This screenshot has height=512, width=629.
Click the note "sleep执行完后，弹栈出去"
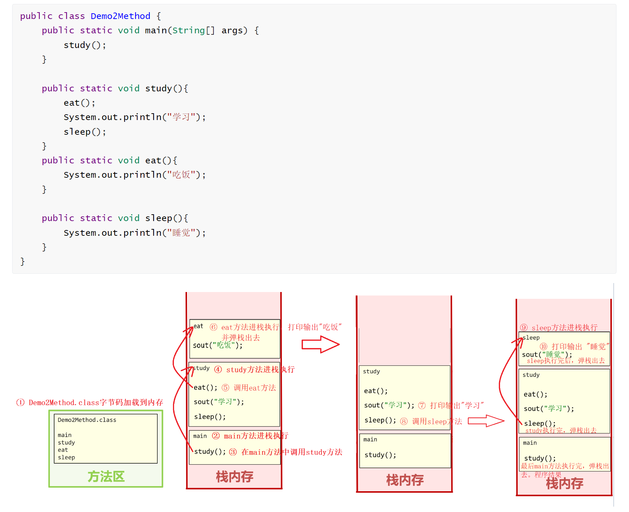click(566, 361)
